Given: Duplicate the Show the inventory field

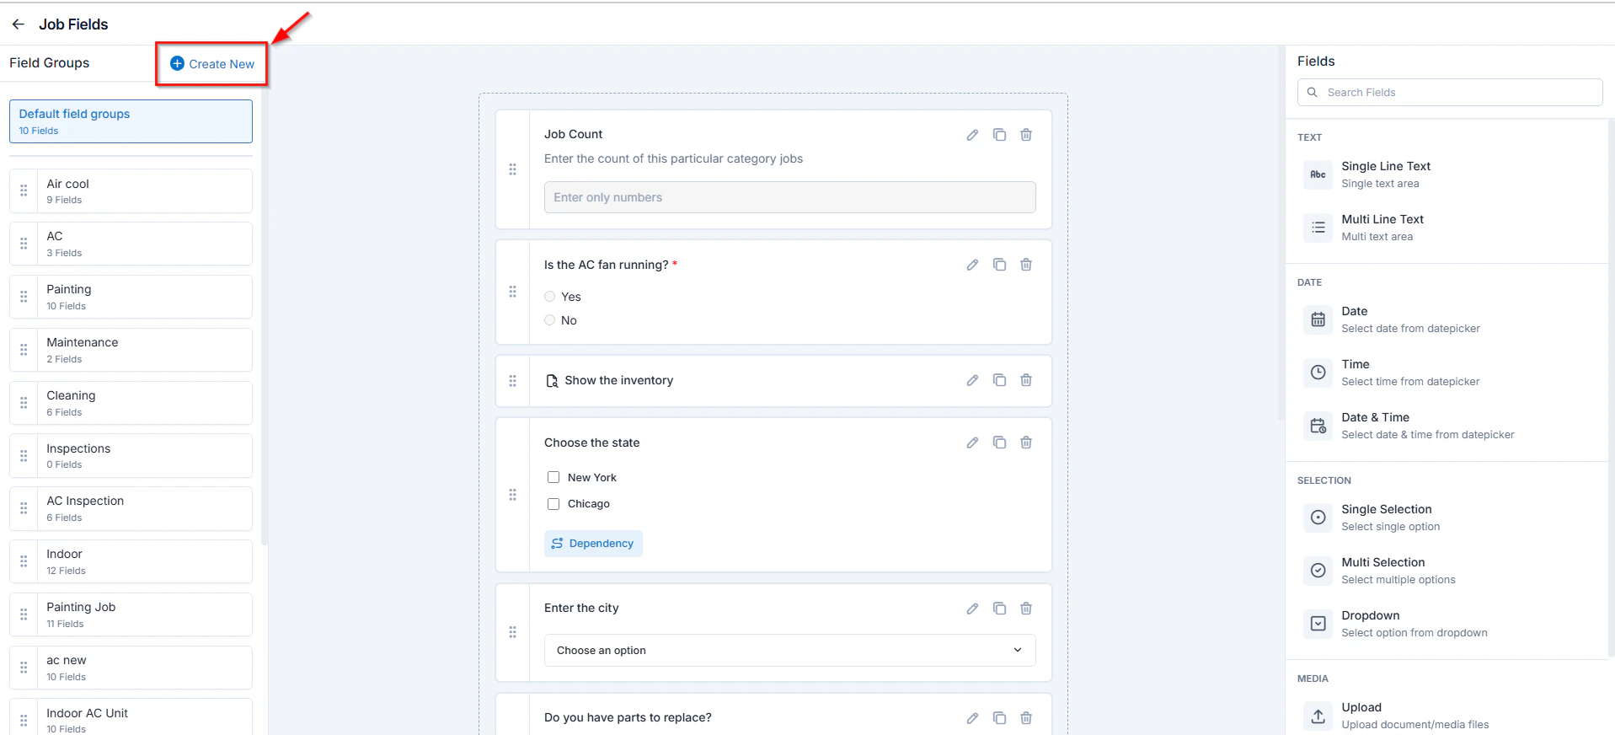Looking at the screenshot, I should coord(999,380).
